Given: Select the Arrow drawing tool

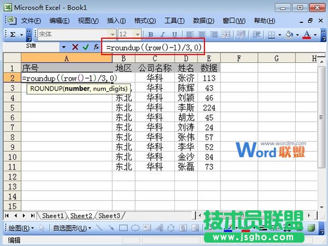Looking at the screenshot, I should pos(112,228).
